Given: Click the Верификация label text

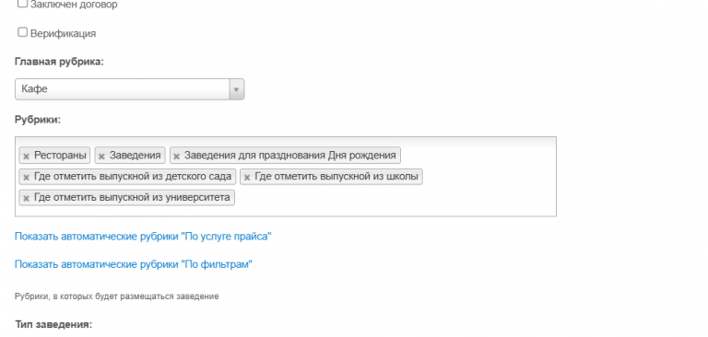Looking at the screenshot, I should click(x=64, y=33).
